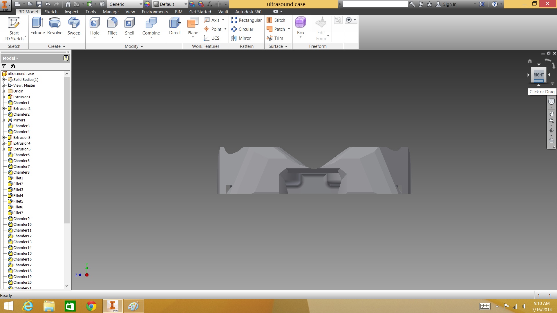Select the Patch surface tool
The width and height of the screenshot is (557, 313).
point(276,29)
